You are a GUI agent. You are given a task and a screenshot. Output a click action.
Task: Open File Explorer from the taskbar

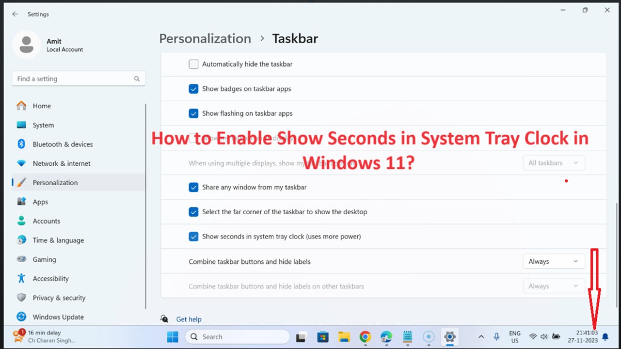[344, 337]
